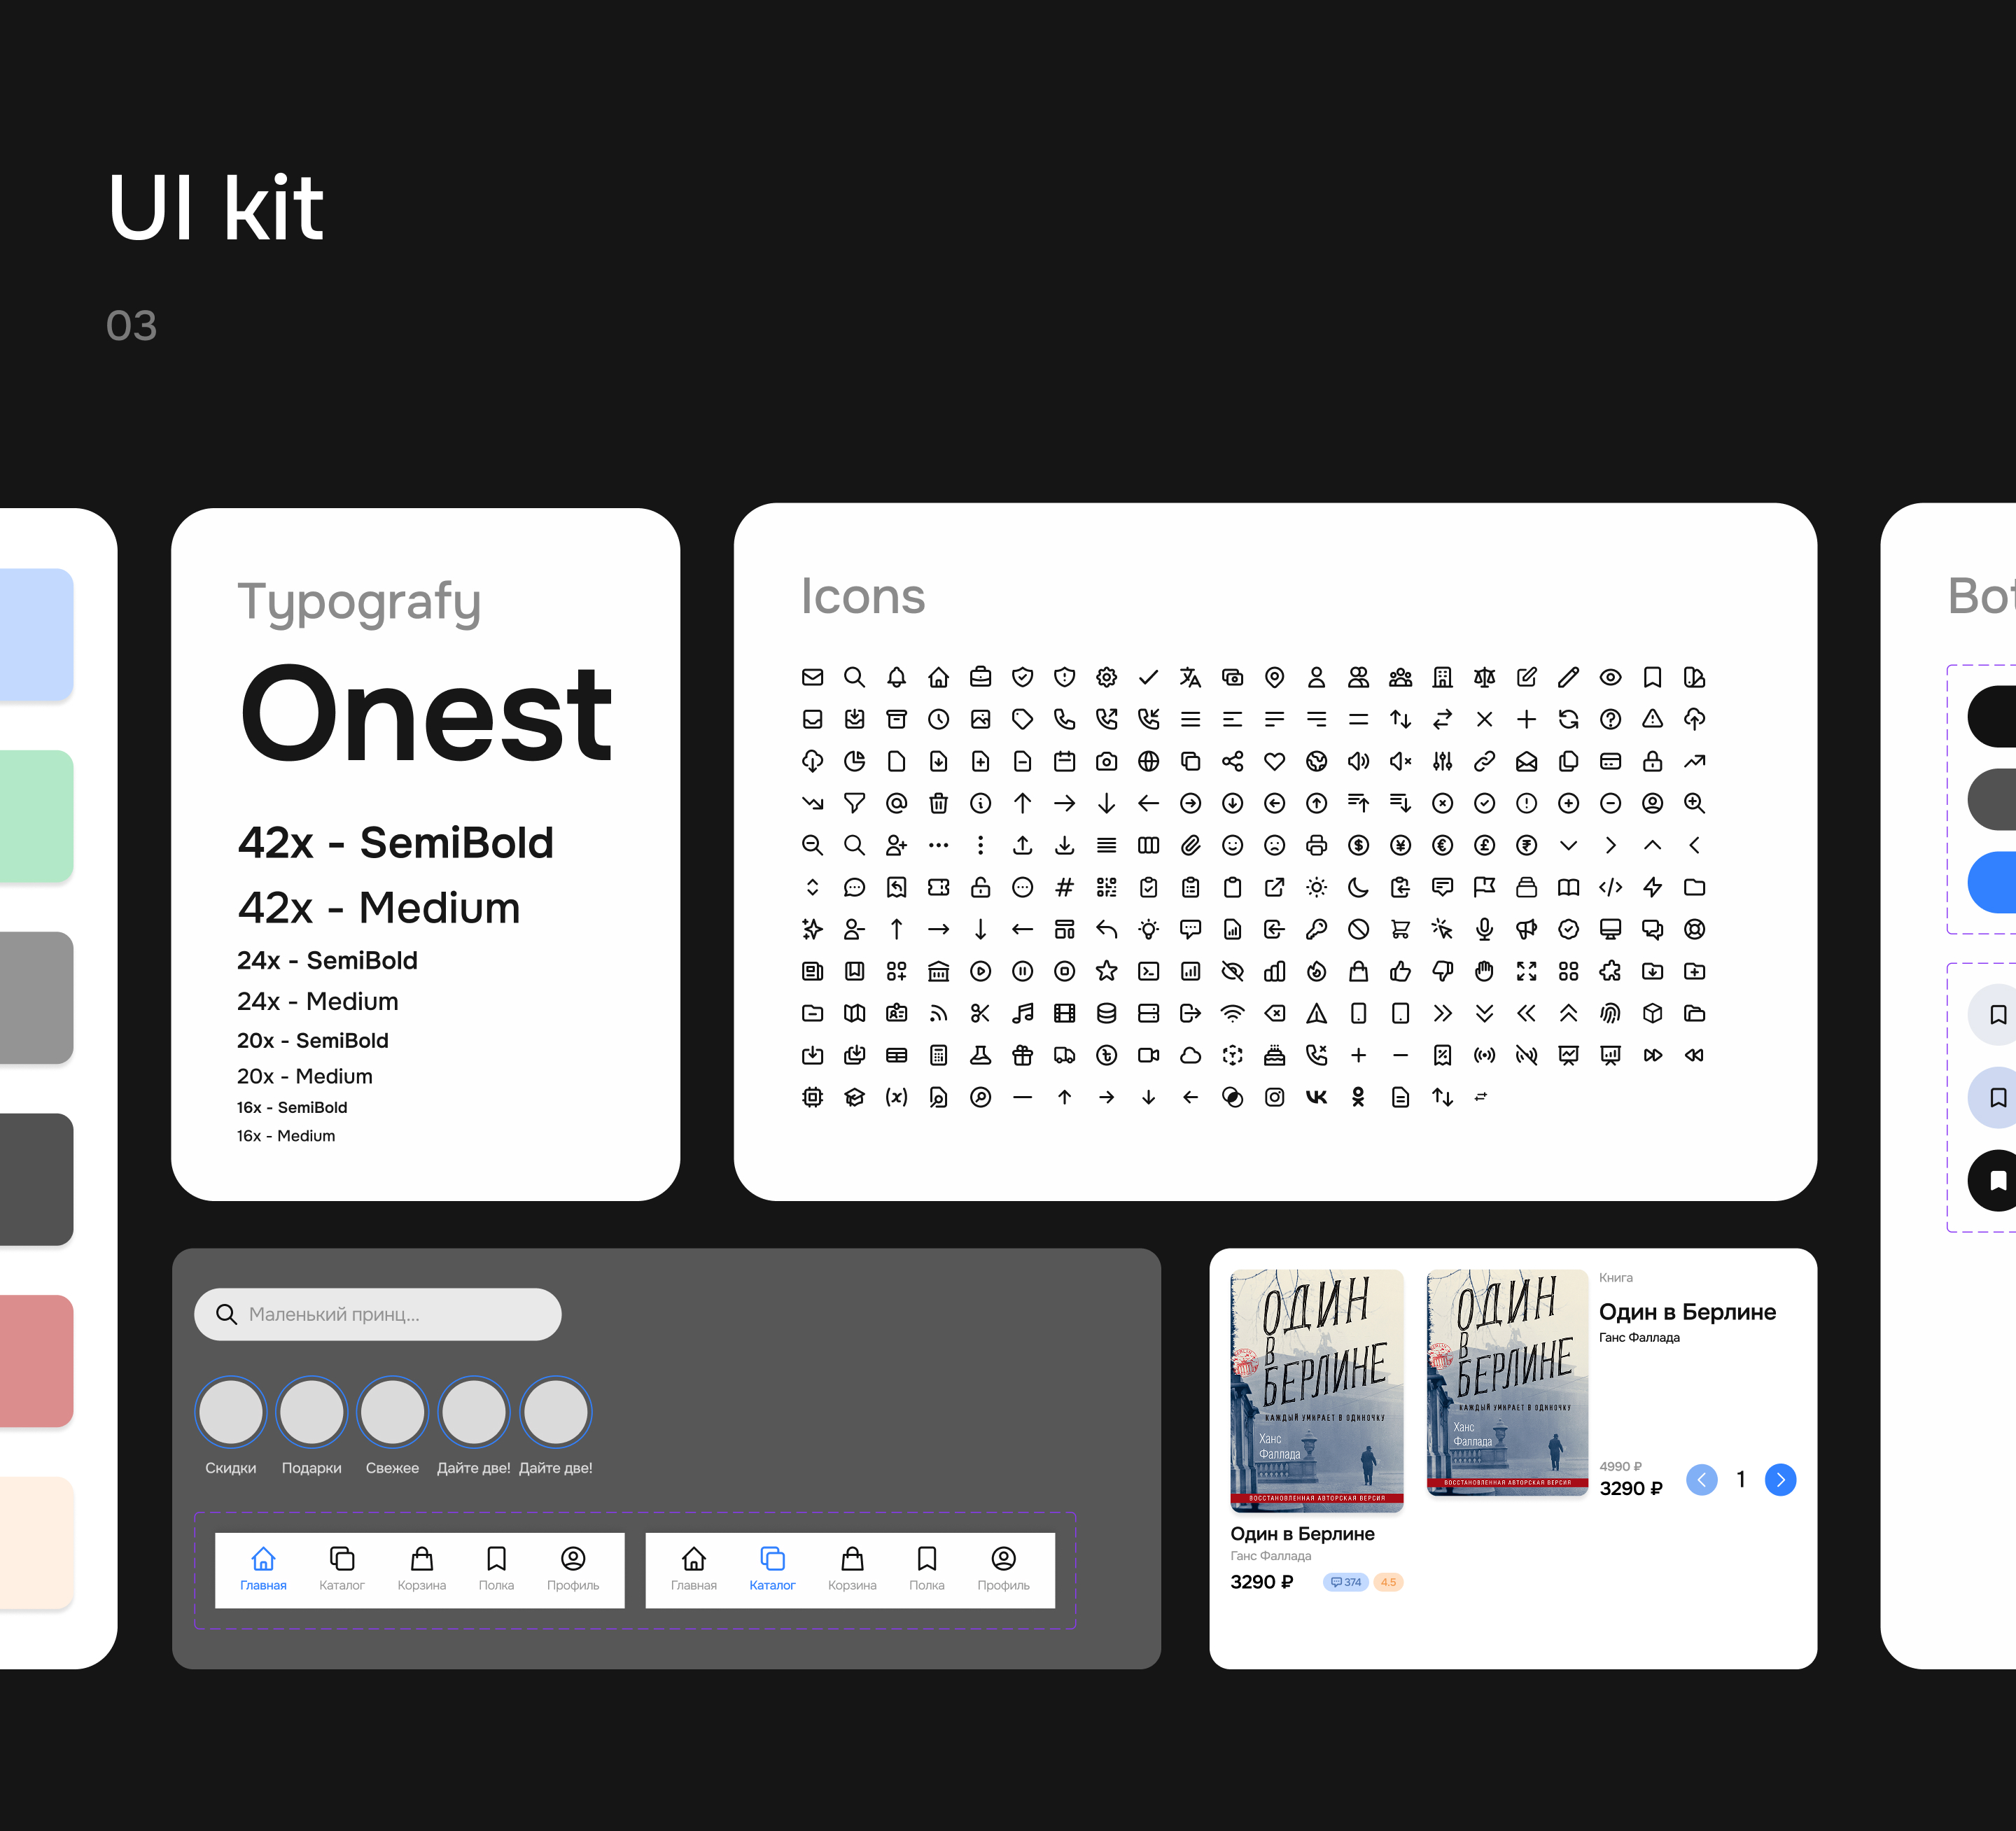Click the gift box icon
The width and height of the screenshot is (2016, 1831).
coord(1022,1055)
